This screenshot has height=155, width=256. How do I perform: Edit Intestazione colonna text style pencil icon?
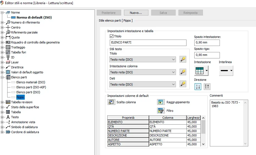183,72
